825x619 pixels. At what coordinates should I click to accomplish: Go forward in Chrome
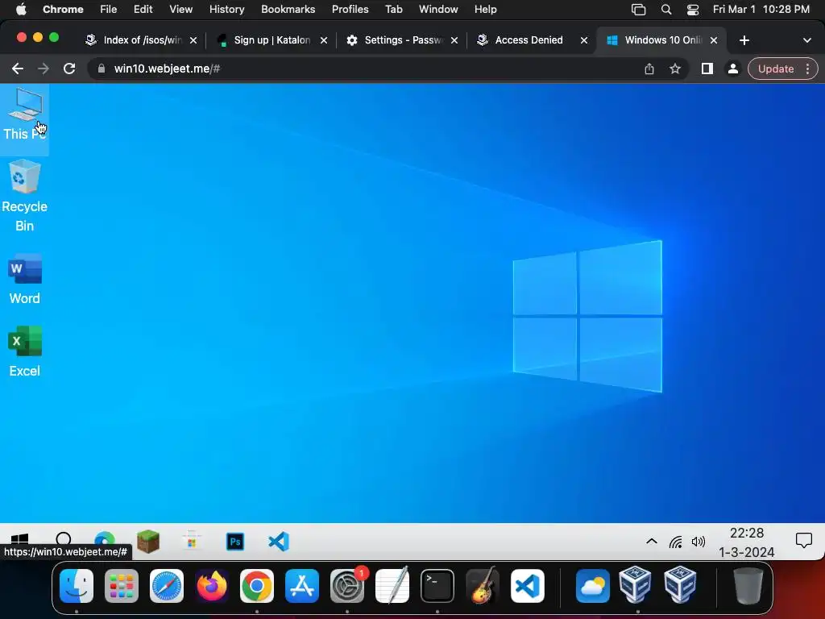[x=44, y=69]
